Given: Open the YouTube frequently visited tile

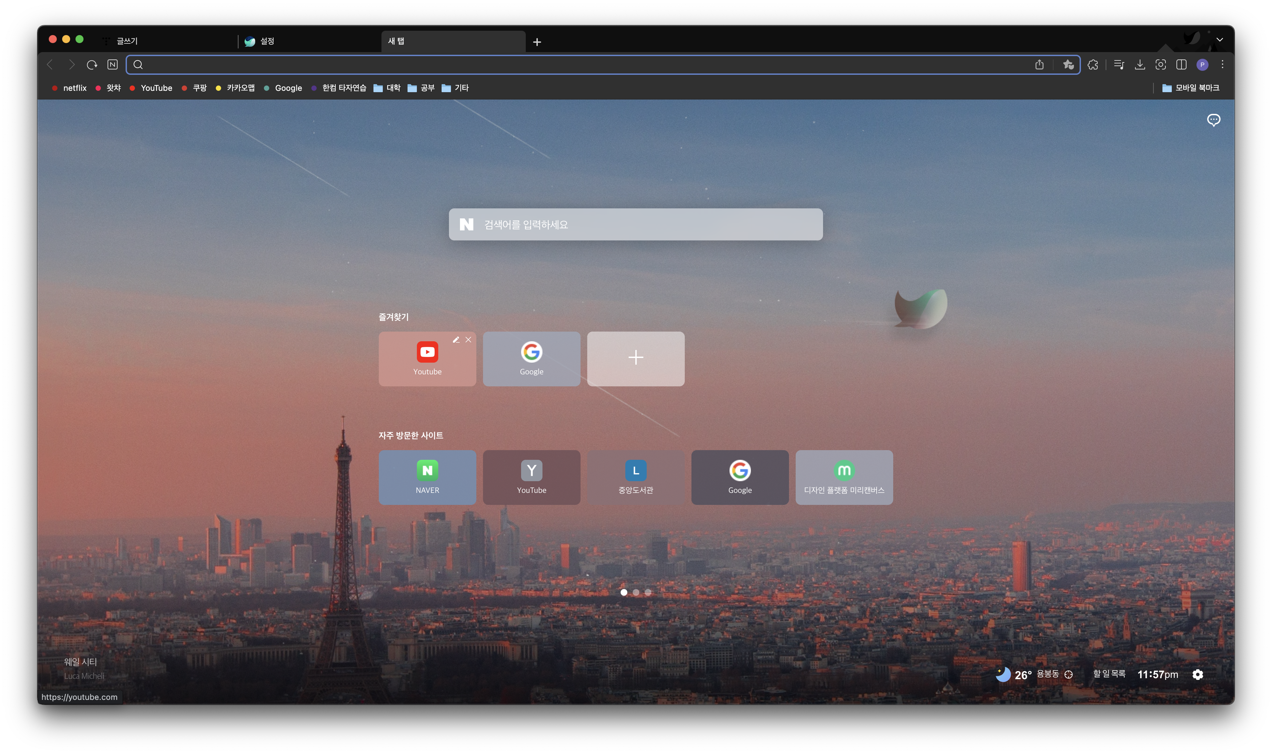Looking at the screenshot, I should pos(531,477).
